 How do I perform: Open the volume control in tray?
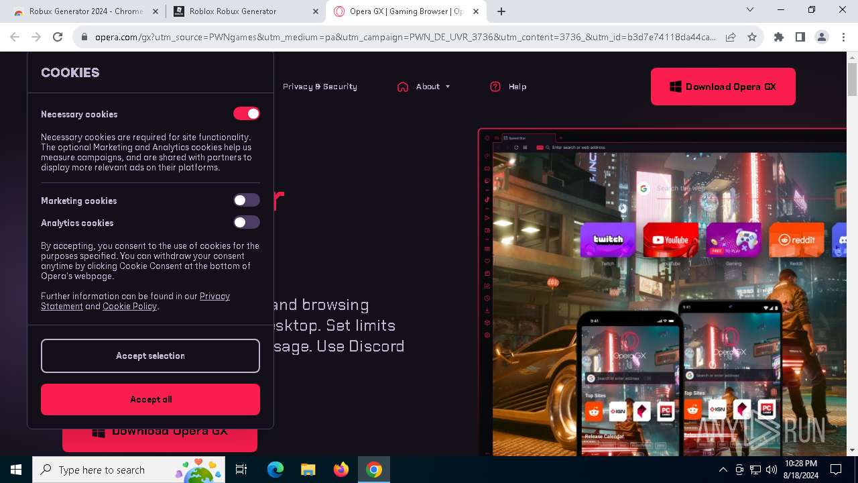click(772, 470)
